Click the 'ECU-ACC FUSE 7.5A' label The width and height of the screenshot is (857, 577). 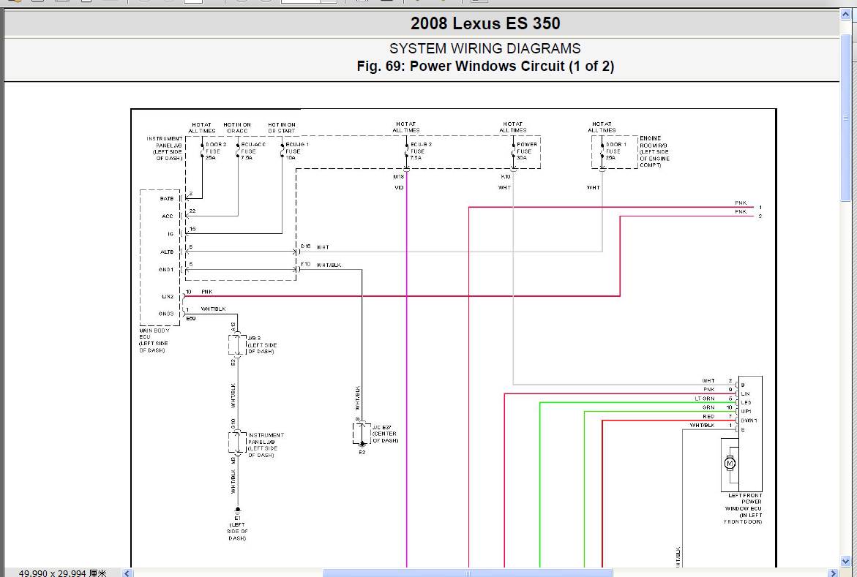[253, 151]
